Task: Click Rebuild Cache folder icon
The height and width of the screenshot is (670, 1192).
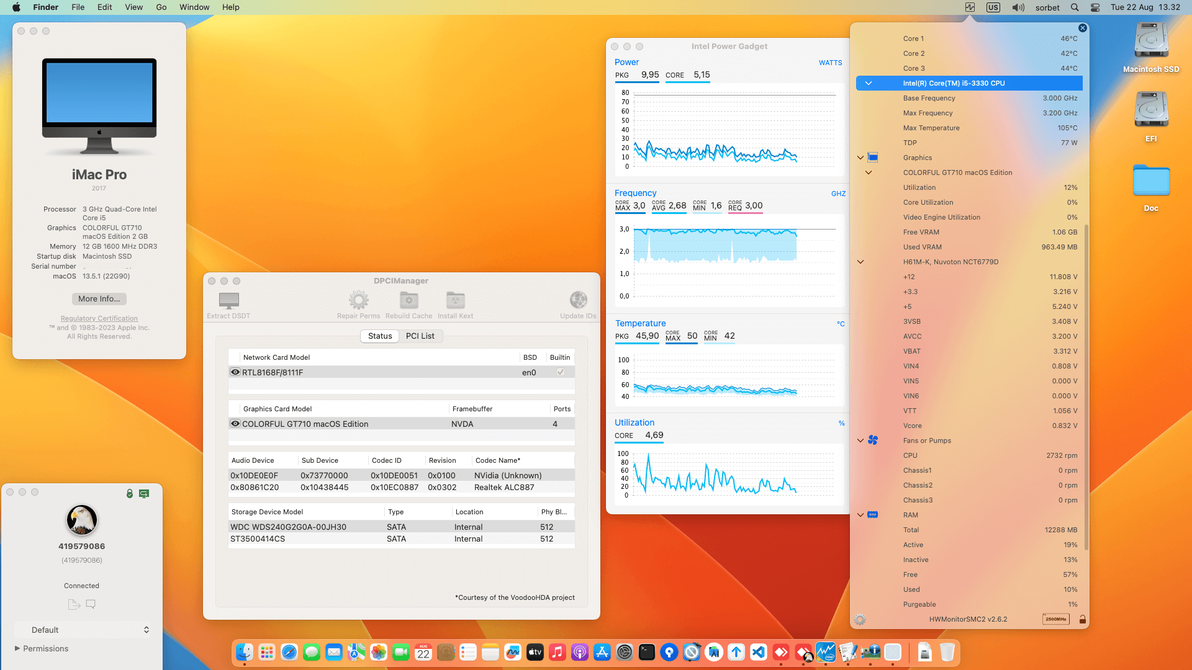Action: (409, 300)
